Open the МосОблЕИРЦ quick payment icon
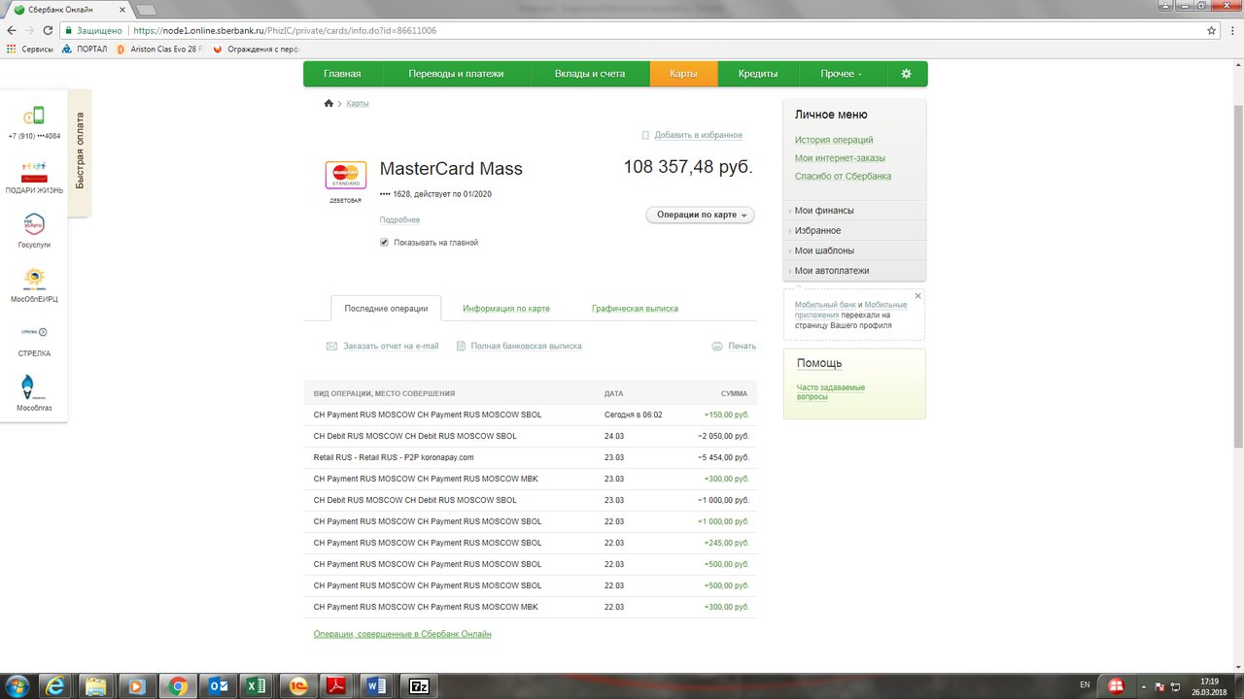The height and width of the screenshot is (699, 1244). (x=34, y=279)
